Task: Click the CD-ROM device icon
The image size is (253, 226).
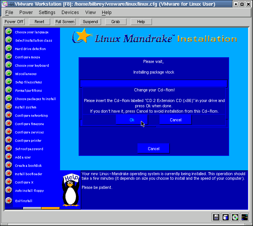Action: pos(235,217)
